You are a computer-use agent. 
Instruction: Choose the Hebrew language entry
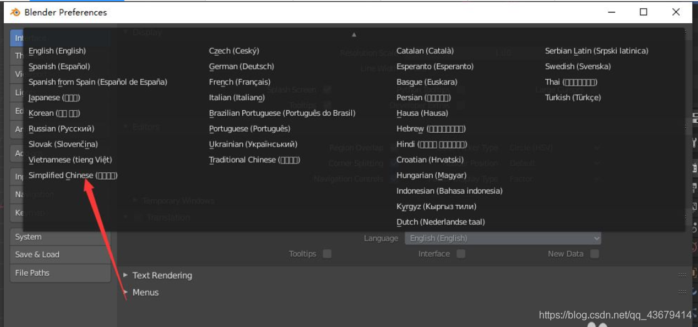[x=431, y=129]
